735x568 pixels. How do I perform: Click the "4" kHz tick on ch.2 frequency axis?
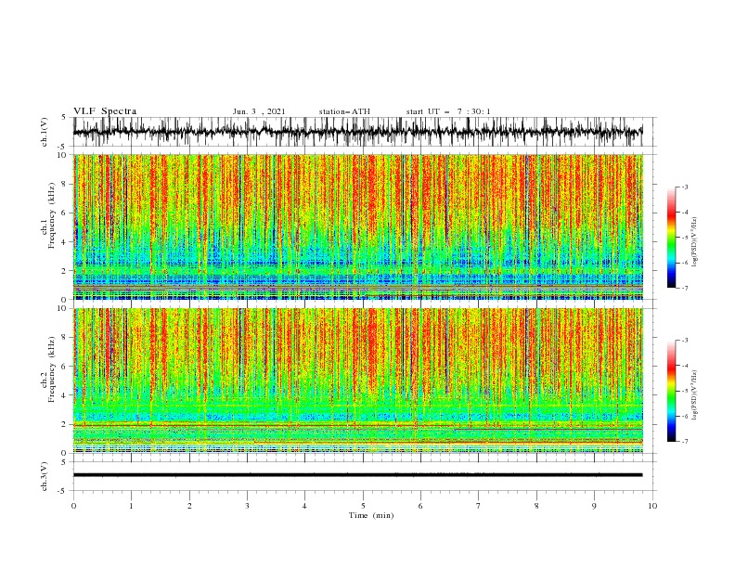click(x=65, y=395)
